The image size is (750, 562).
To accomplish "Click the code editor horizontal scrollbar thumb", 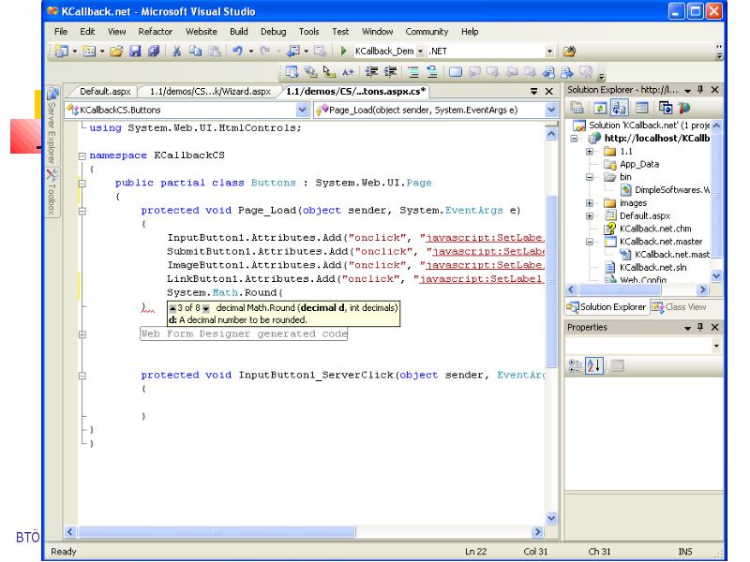I will point(217,531).
